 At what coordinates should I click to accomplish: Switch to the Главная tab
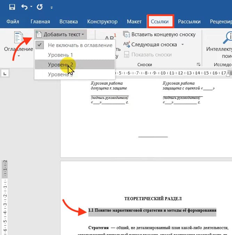40,22
